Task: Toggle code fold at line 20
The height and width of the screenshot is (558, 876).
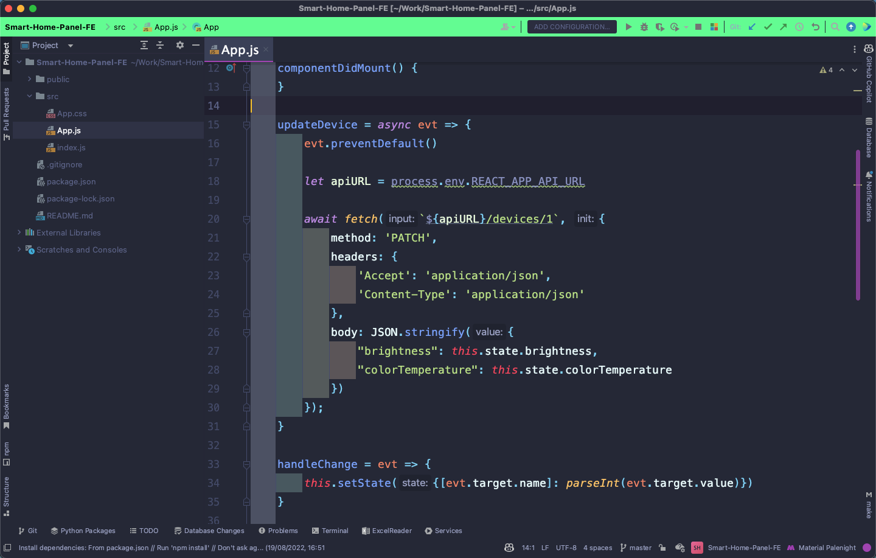Action: (246, 219)
